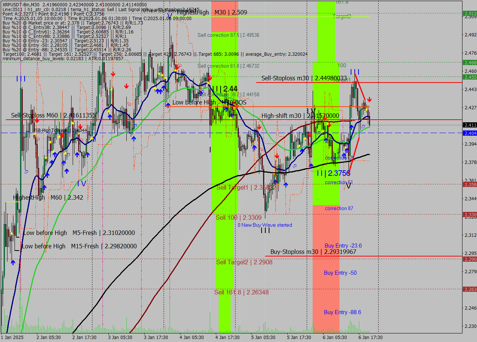Click the red 2.358 price tag
The height and width of the screenshot is (342, 477).
[x=470, y=184]
